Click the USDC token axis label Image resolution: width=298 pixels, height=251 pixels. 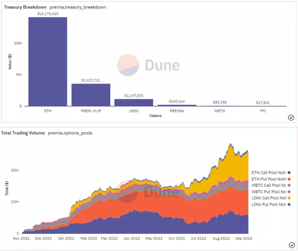point(134,111)
